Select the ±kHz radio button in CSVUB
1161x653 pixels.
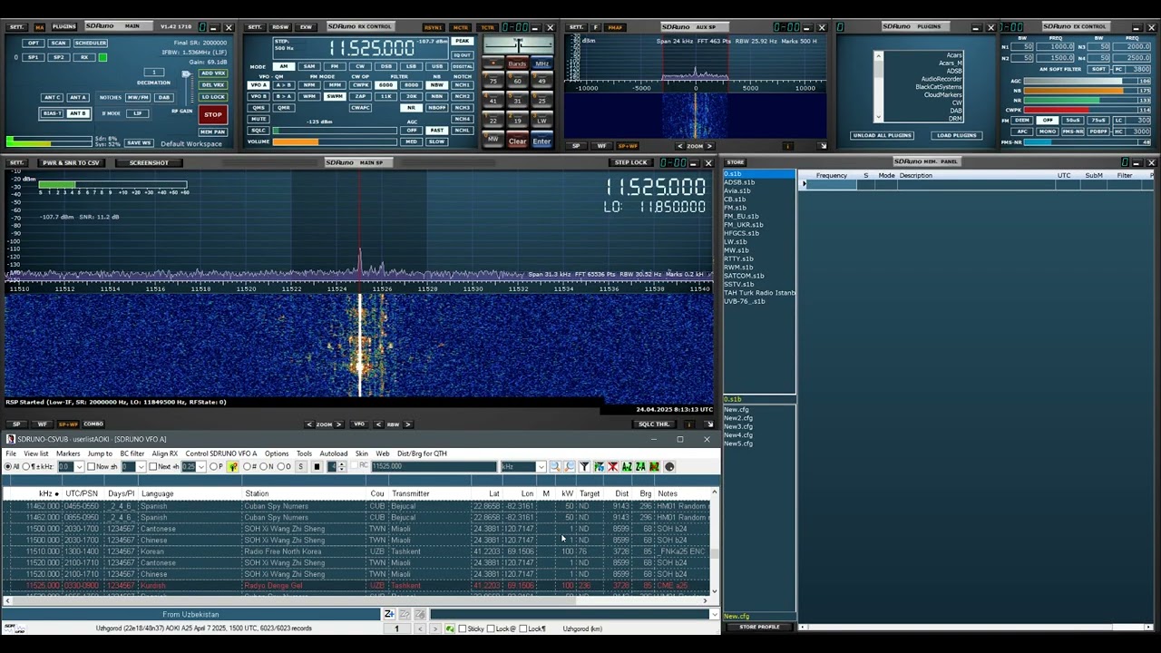[x=25, y=466]
